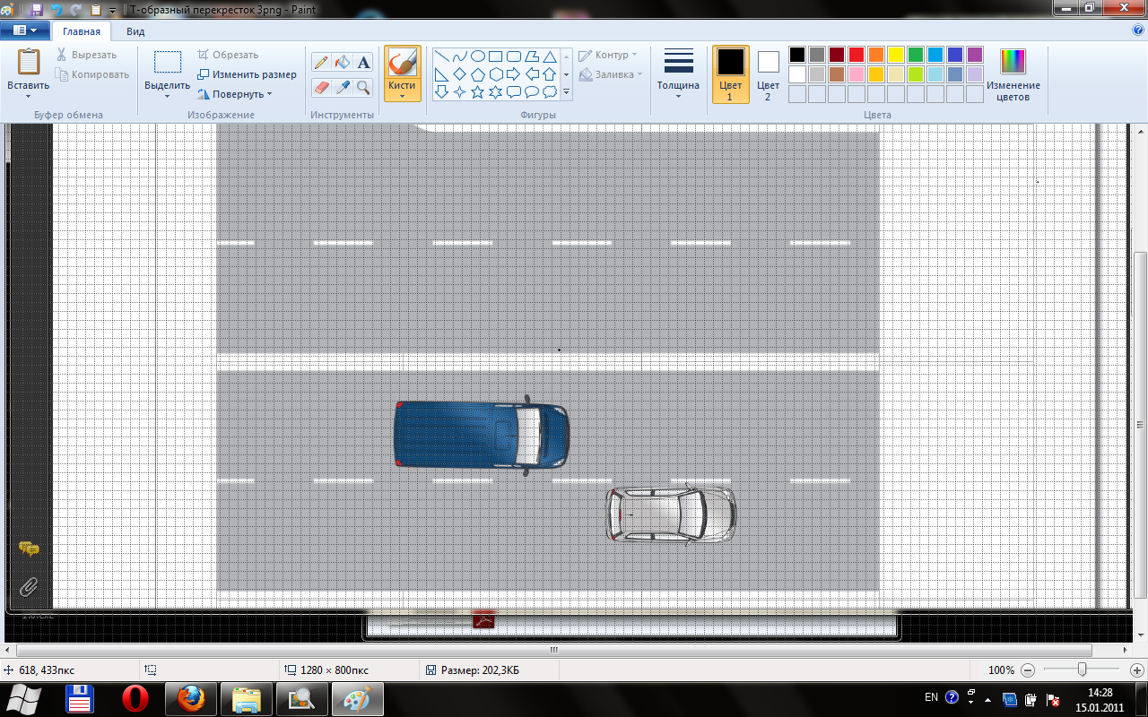The image size is (1148, 717).
Task: Open Firefox from the taskbar
Action: click(190, 698)
